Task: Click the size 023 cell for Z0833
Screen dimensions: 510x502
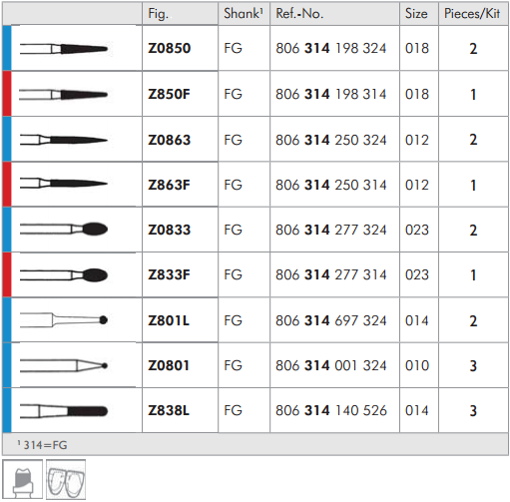Action: [x=417, y=230]
